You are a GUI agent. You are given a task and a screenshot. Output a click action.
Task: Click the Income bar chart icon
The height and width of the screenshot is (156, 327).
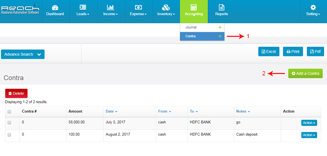point(110,7)
